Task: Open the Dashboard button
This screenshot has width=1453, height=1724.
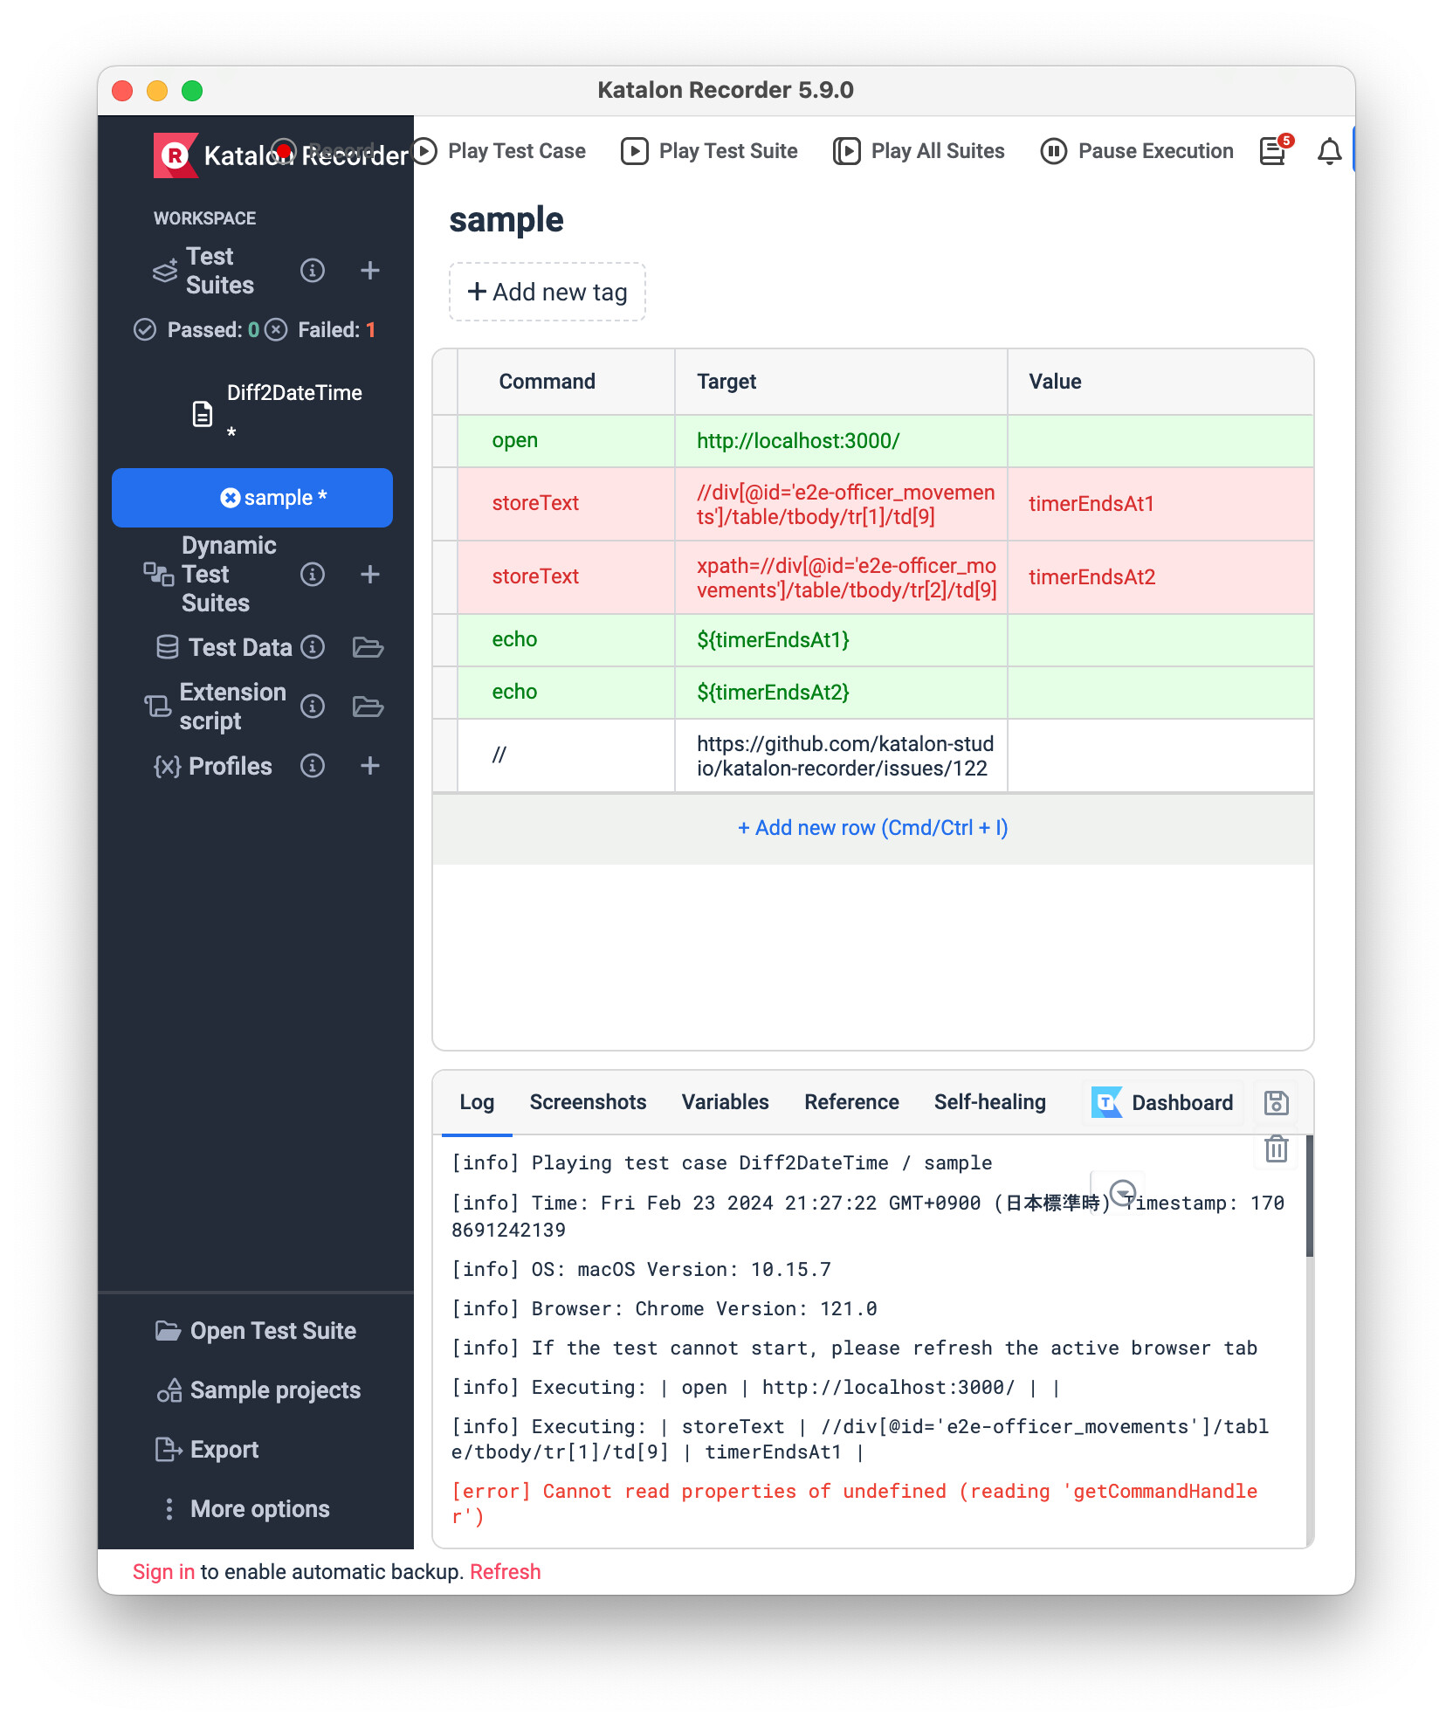Action: [x=1163, y=1103]
